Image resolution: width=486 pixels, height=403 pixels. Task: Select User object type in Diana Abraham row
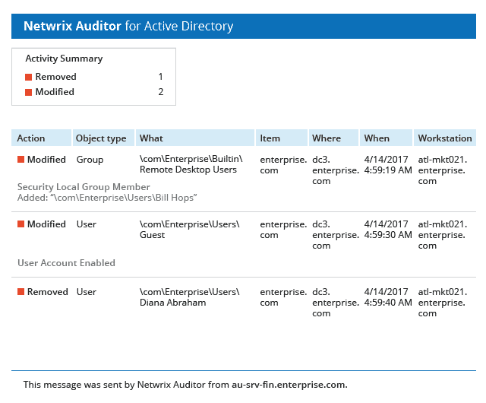coord(87,292)
